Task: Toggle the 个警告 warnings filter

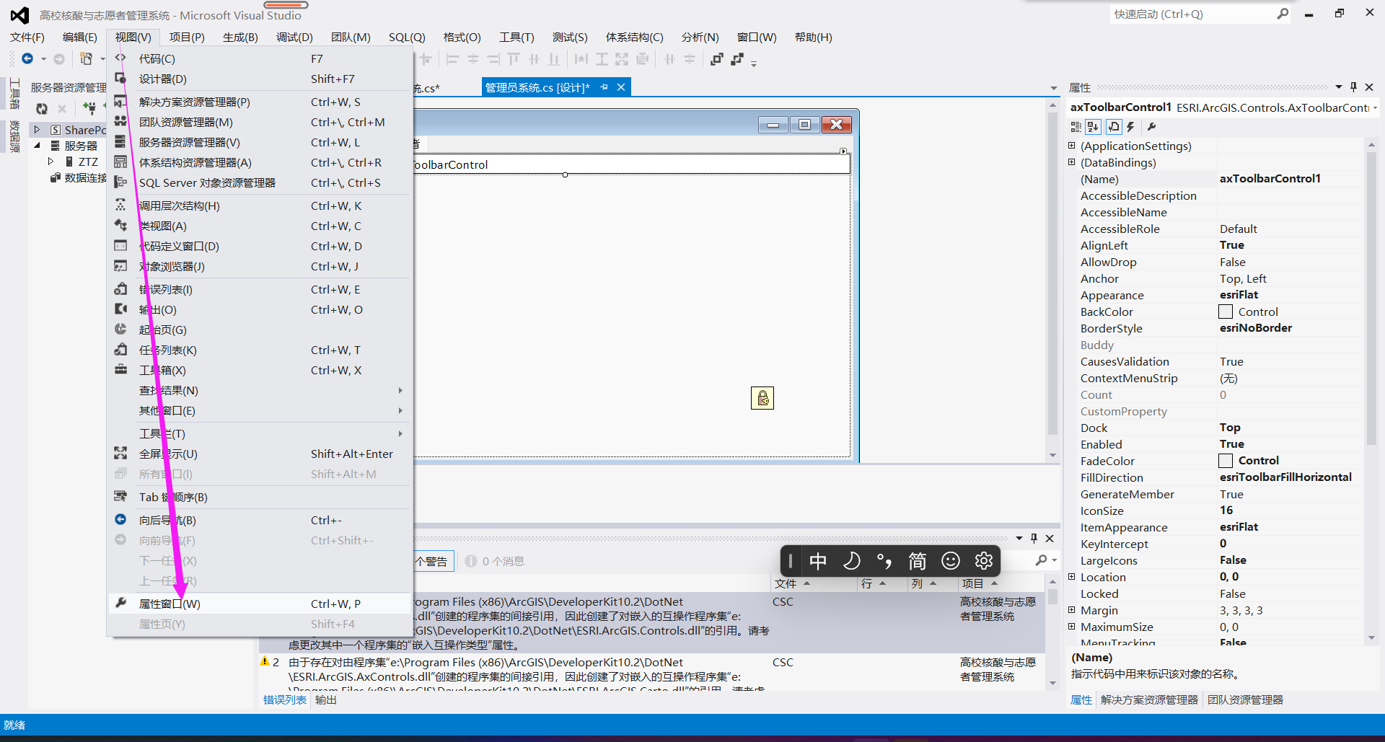Action: (x=433, y=561)
